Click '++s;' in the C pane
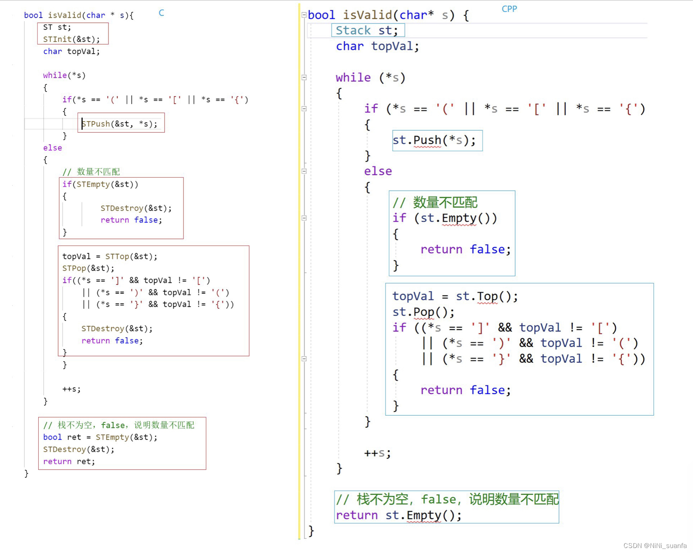The height and width of the screenshot is (553, 693). 72,389
